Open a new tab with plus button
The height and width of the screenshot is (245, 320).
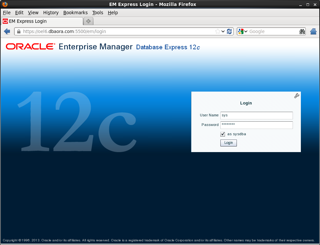coord(88,21)
